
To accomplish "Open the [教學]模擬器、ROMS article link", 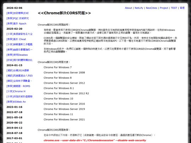I will click(18, 86).
